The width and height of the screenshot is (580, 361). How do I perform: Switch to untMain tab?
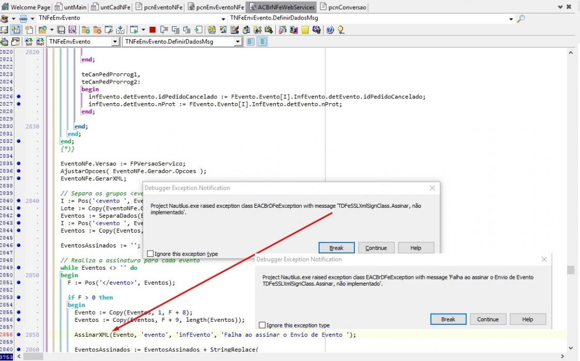(70, 7)
